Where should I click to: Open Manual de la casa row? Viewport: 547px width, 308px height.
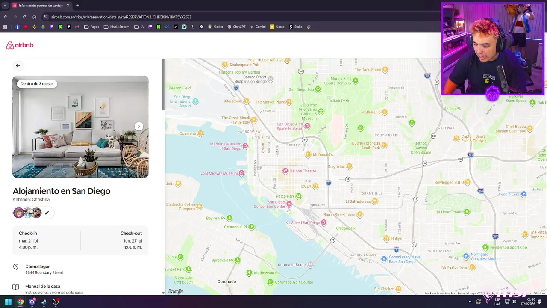click(x=80, y=289)
